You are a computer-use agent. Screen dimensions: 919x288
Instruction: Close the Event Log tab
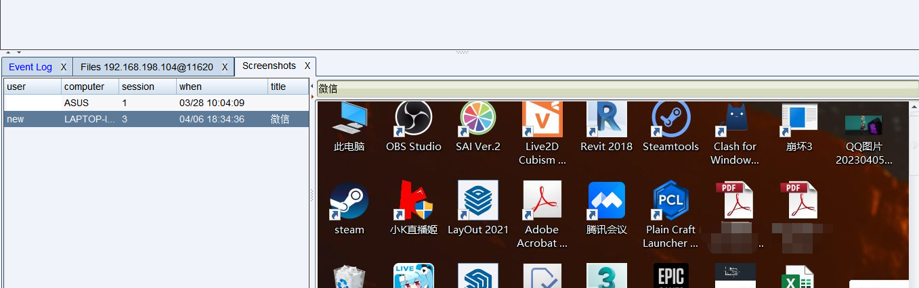(64, 67)
